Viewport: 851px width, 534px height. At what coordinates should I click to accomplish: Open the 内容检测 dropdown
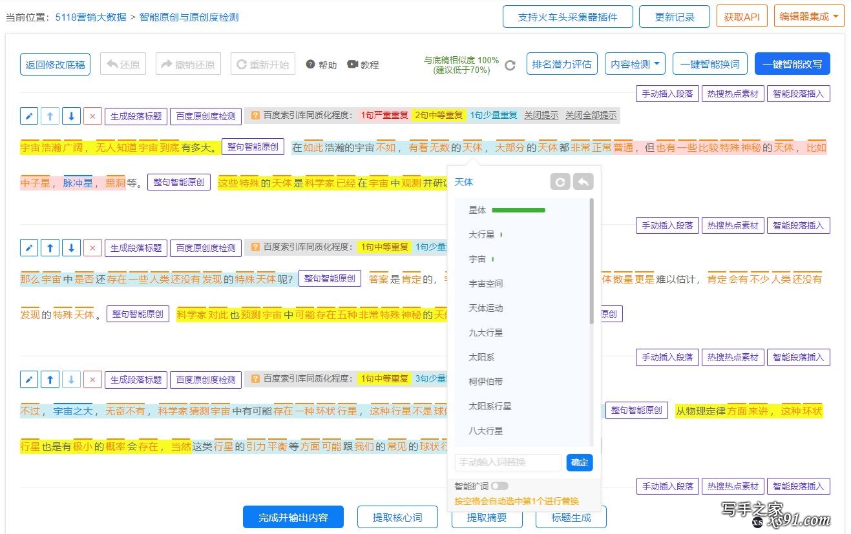635,64
